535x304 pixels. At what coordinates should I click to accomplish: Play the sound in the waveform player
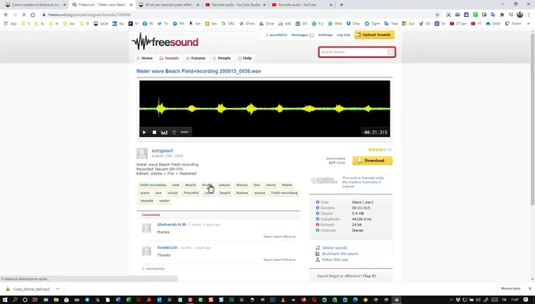coord(145,132)
